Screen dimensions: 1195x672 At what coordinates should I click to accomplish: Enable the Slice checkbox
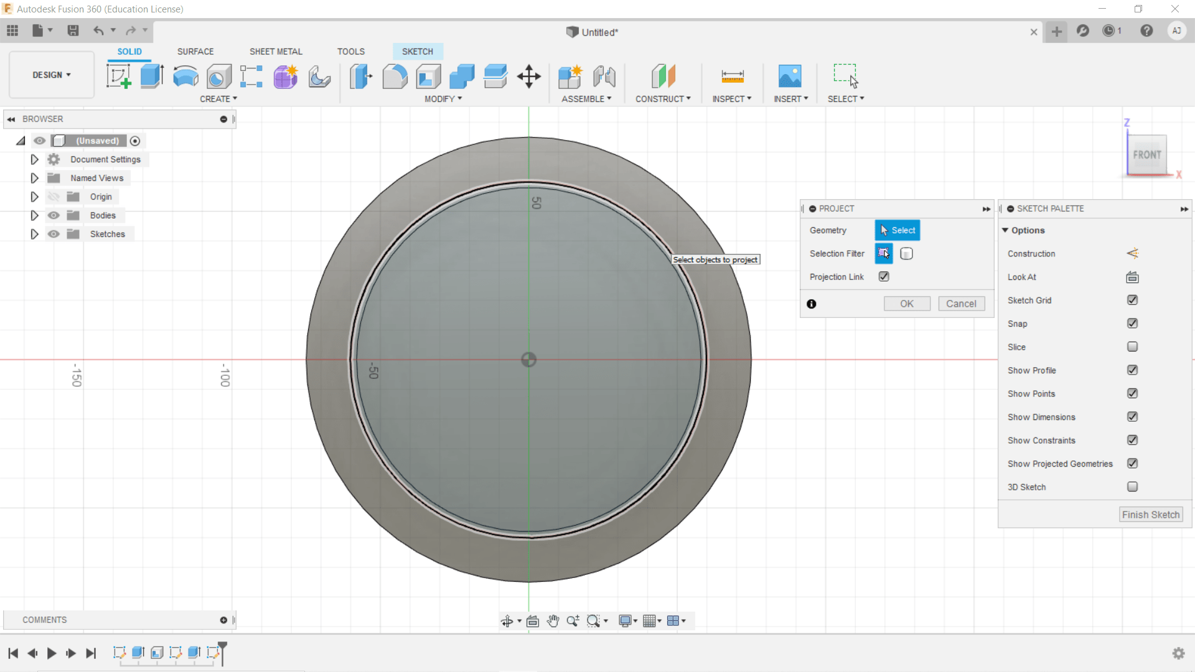pyautogui.click(x=1132, y=347)
